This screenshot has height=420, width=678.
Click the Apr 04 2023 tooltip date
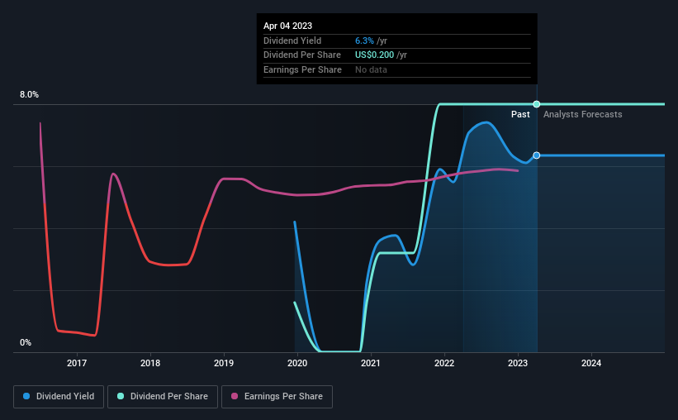287,26
